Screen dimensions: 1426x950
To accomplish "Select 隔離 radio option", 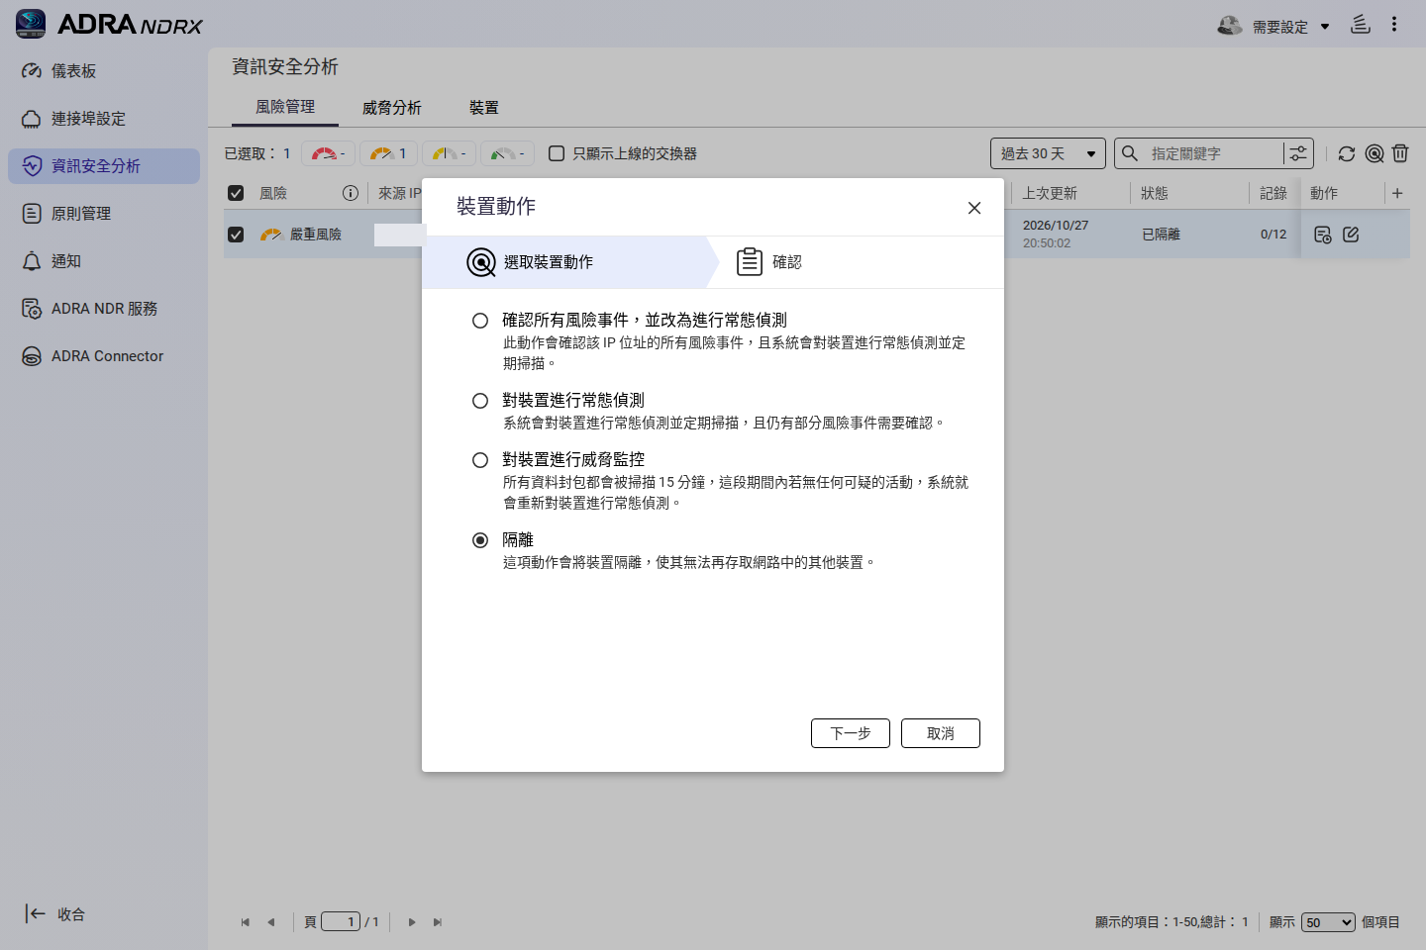I will click(x=480, y=540).
